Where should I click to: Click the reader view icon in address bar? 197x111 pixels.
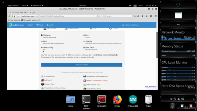tap(98, 16)
